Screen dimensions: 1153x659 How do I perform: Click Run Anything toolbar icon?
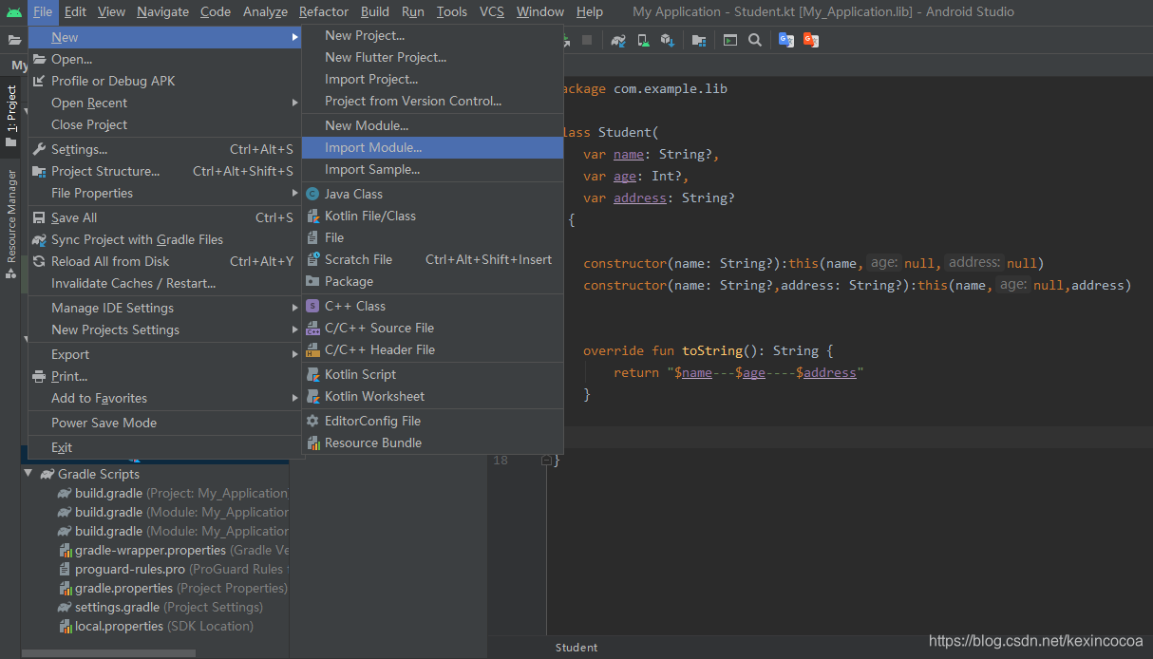point(729,40)
